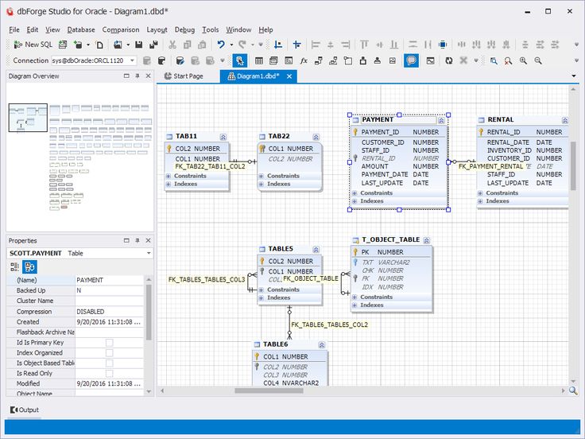Collapse the RENTAL table using its header arrow
The image size is (585, 439).
point(565,120)
